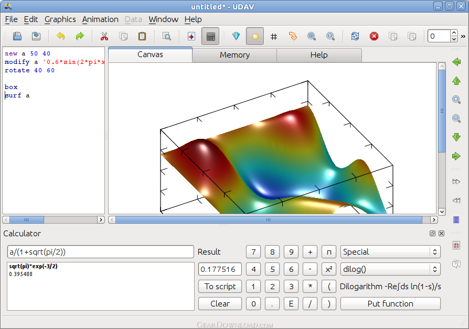Click the canvas horizontal scrollbar
This screenshot has width=469, height=329.
click(269, 220)
